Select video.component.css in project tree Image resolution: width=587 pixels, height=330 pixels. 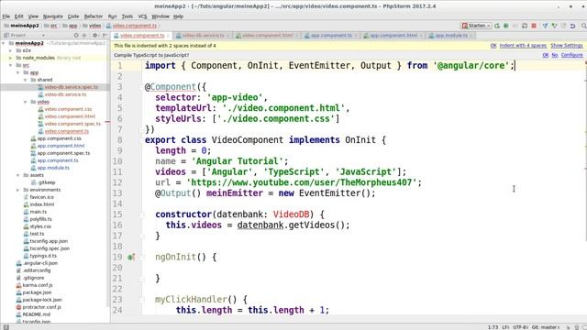[68, 109]
